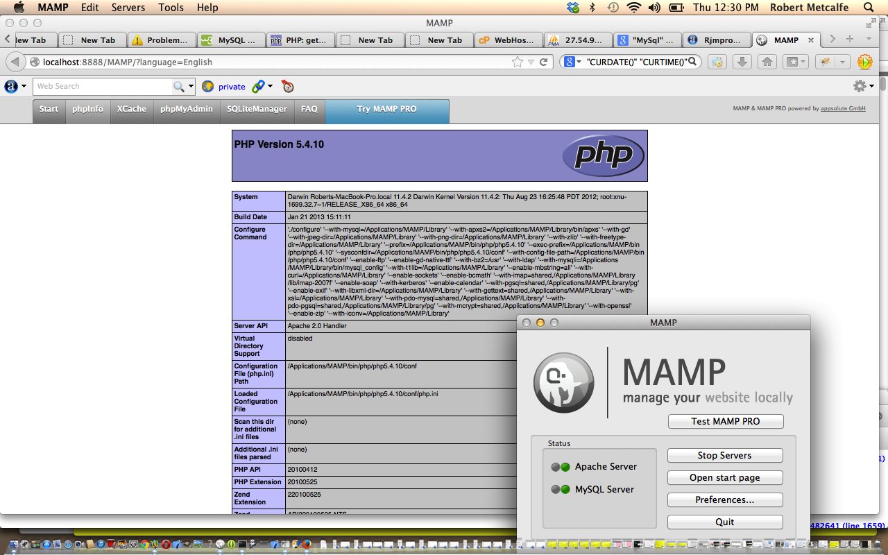Click the stopwatch icon in the toolbar
888x555 pixels.
click(287, 86)
